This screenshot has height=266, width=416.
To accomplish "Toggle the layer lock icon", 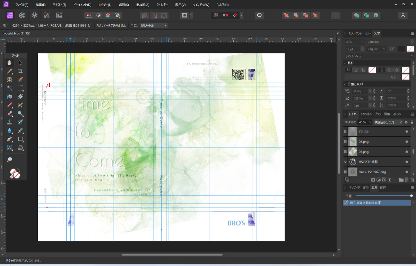I will pyautogui.click(x=412, y=122).
